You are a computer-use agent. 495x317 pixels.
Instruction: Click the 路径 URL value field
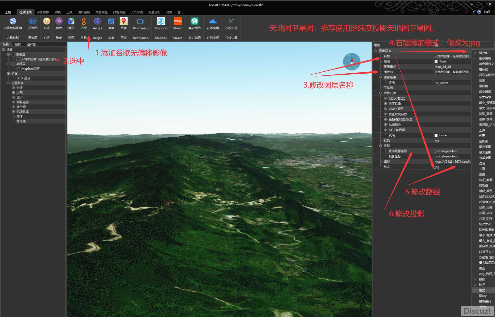click(x=452, y=162)
